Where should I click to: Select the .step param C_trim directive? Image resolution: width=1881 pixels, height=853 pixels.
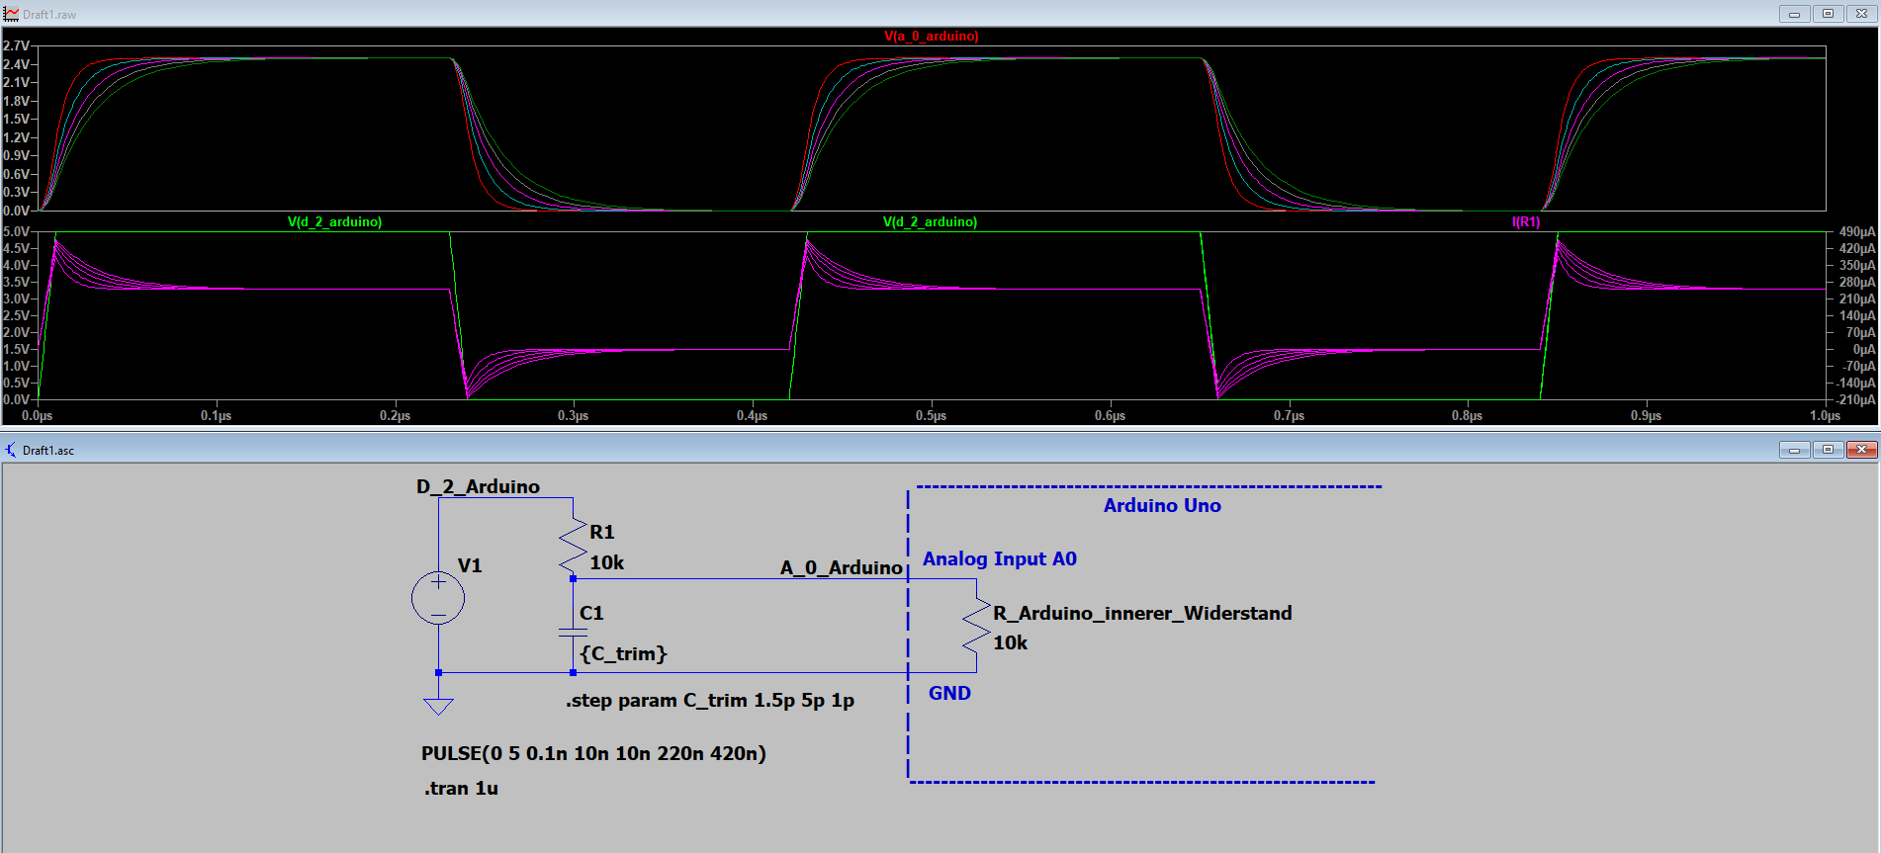709,701
